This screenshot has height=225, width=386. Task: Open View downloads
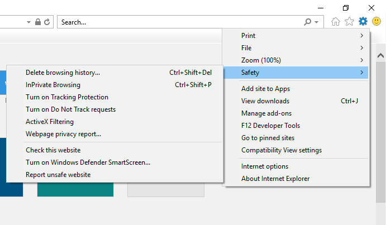(x=296, y=101)
